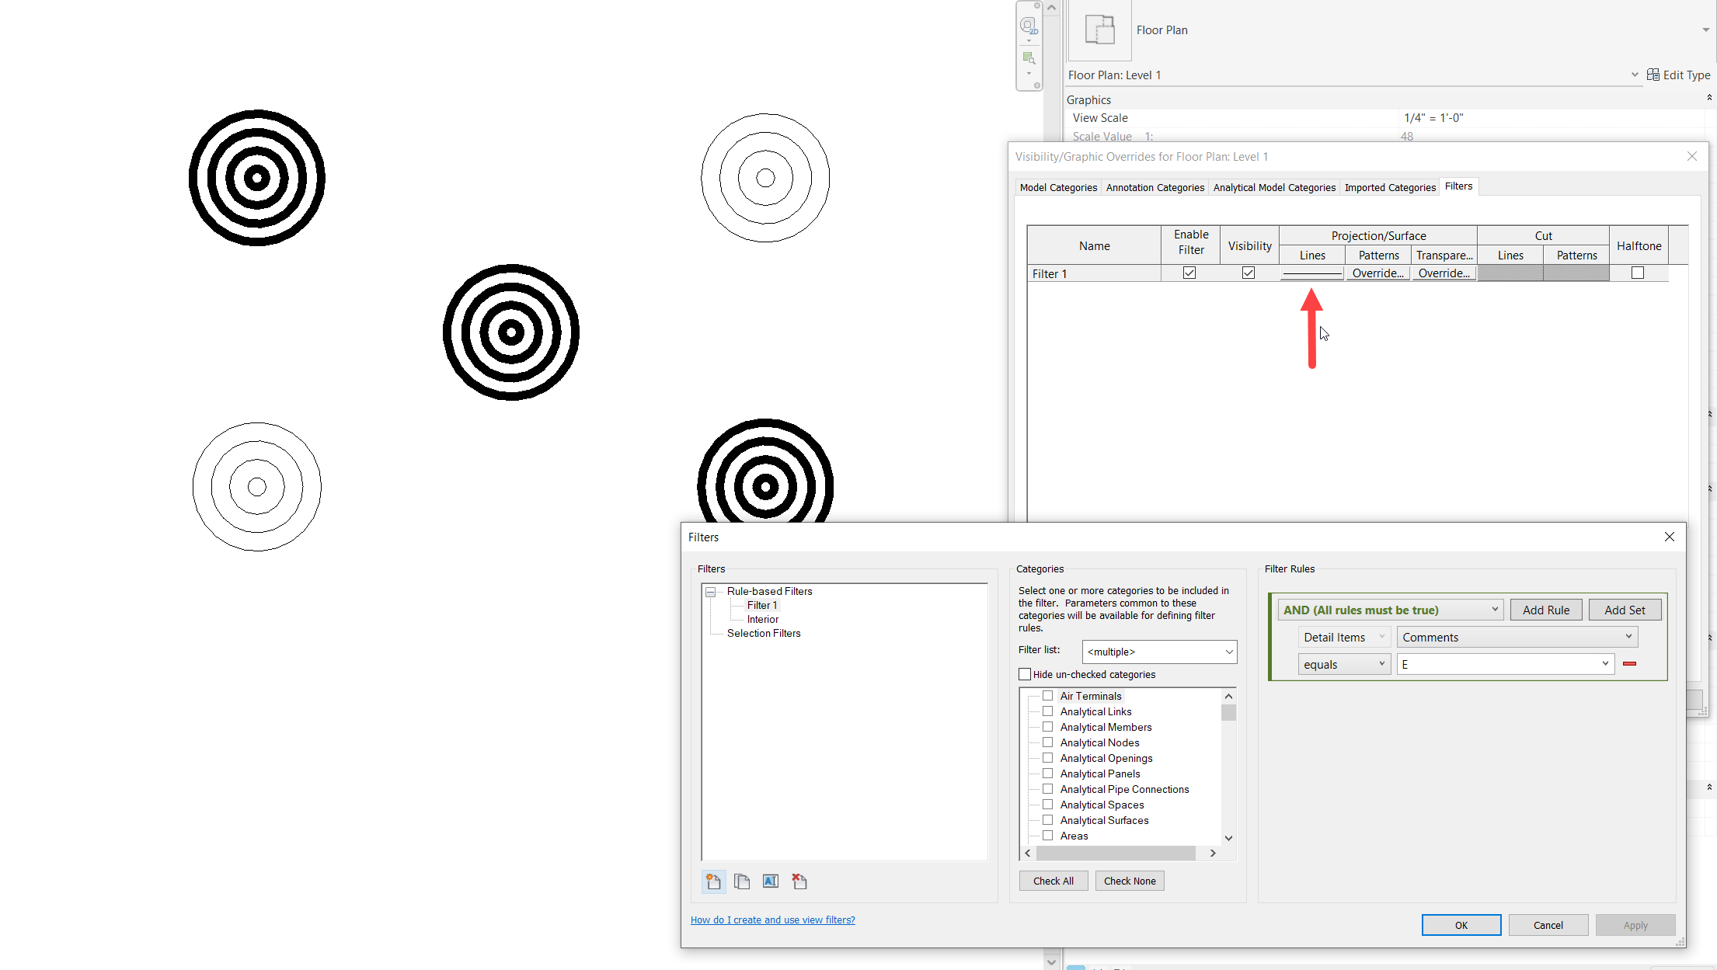Switch to Model Categories tab
Viewport: 1717px width, 970px height.
point(1057,187)
